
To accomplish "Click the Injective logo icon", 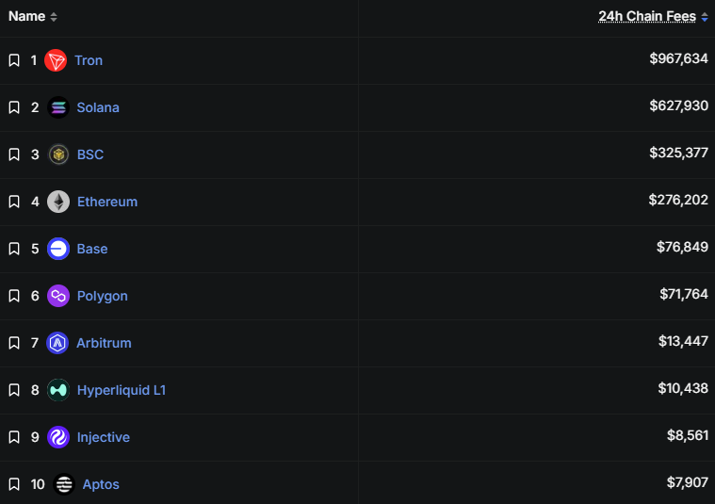I will tap(58, 437).
